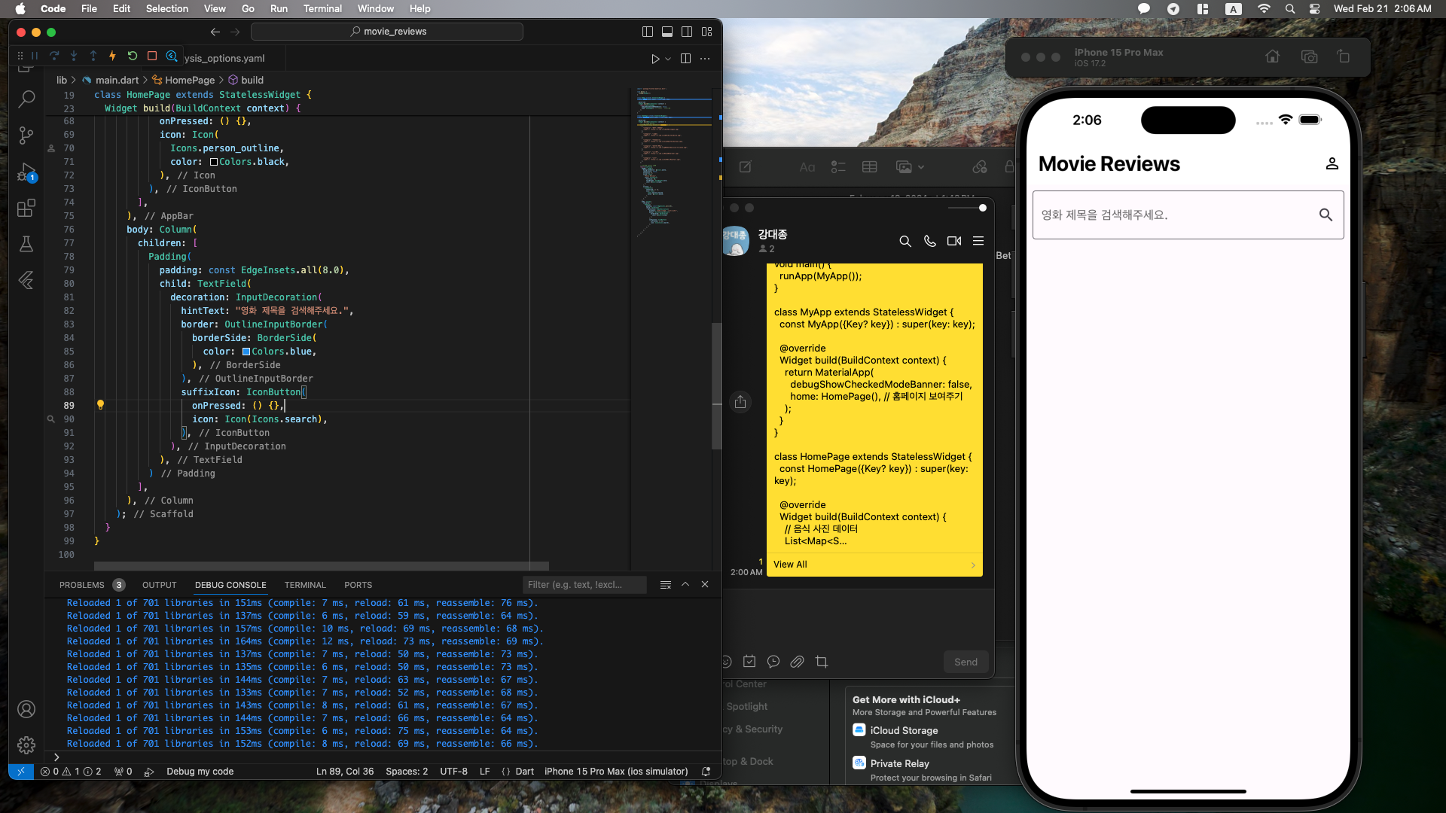Open the Flutter icon in the activity bar

26,280
